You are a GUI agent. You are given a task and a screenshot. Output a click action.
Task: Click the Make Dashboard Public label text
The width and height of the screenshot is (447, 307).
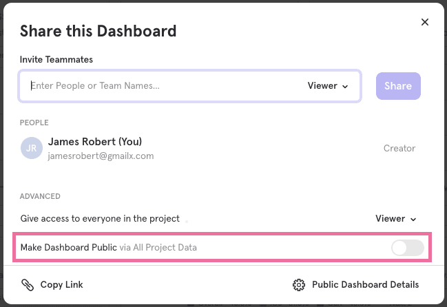(x=68, y=248)
